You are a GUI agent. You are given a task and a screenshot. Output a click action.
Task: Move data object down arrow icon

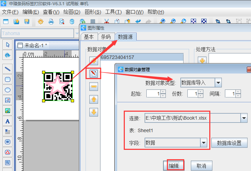coord(94,112)
